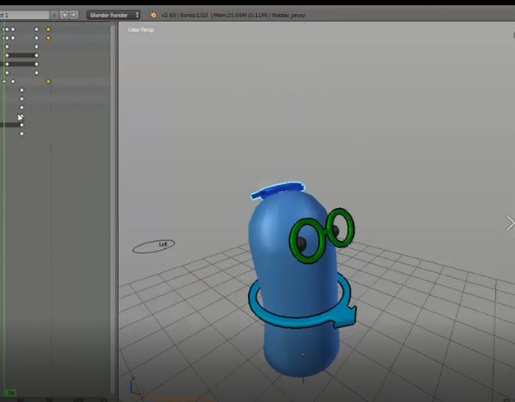
Task: Open the Blender Render engine dropdown
Action: (113, 15)
